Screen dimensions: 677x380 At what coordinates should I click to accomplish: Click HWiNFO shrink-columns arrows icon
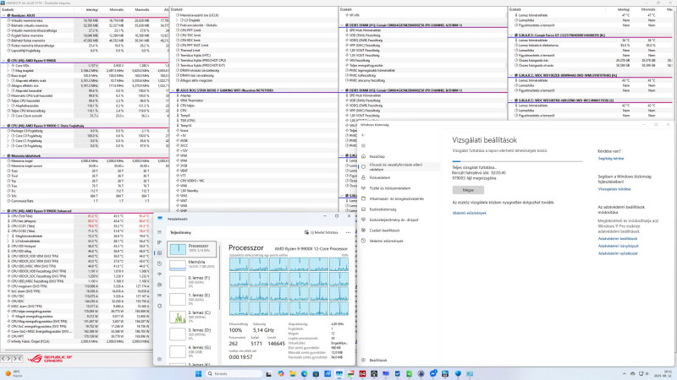click(17, 358)
